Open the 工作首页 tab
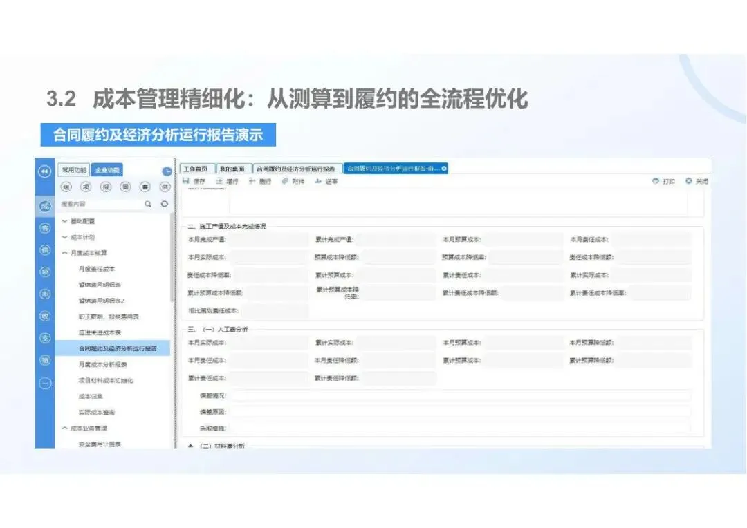 [196, 169]
